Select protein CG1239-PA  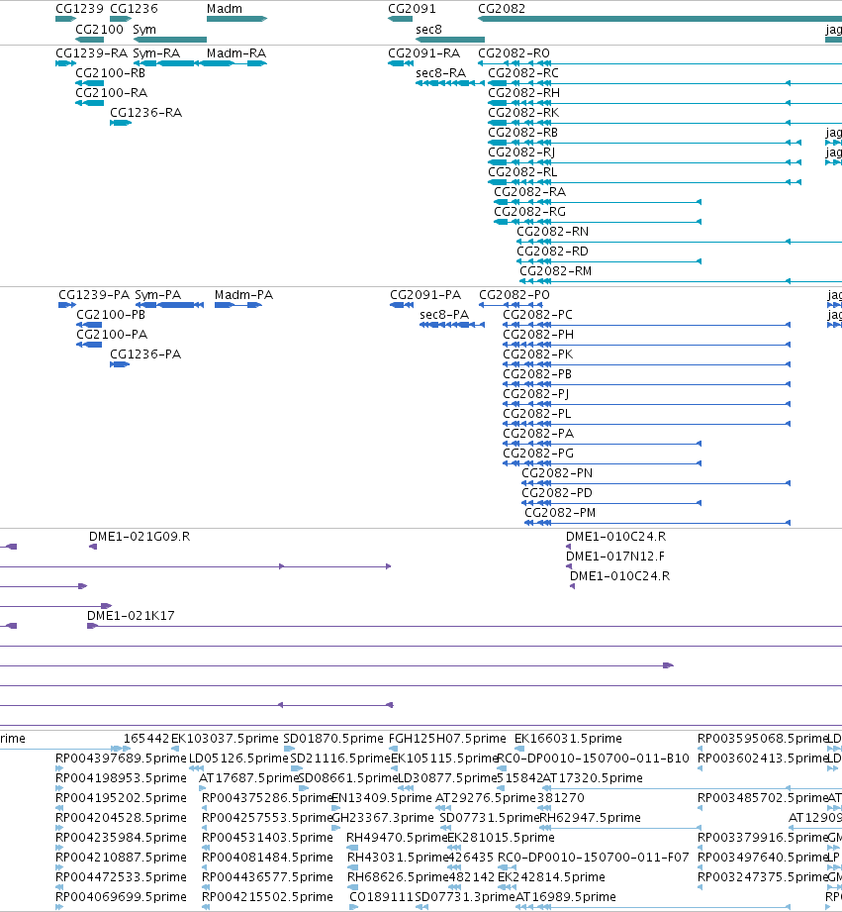coord(94,295)
